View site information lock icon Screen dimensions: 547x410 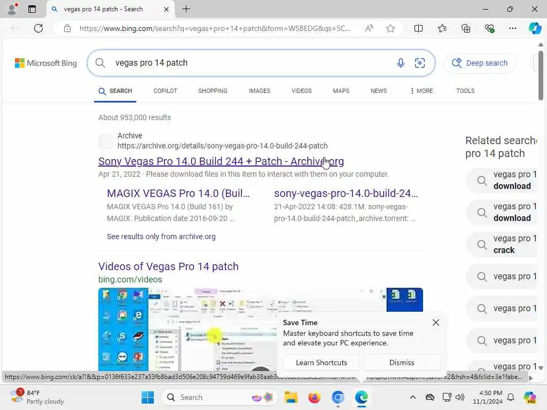click(x=67, y=28)
